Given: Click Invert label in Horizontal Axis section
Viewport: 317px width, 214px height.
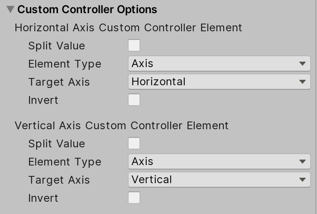Looking at the screenshot, I should [x=43, y=100].
